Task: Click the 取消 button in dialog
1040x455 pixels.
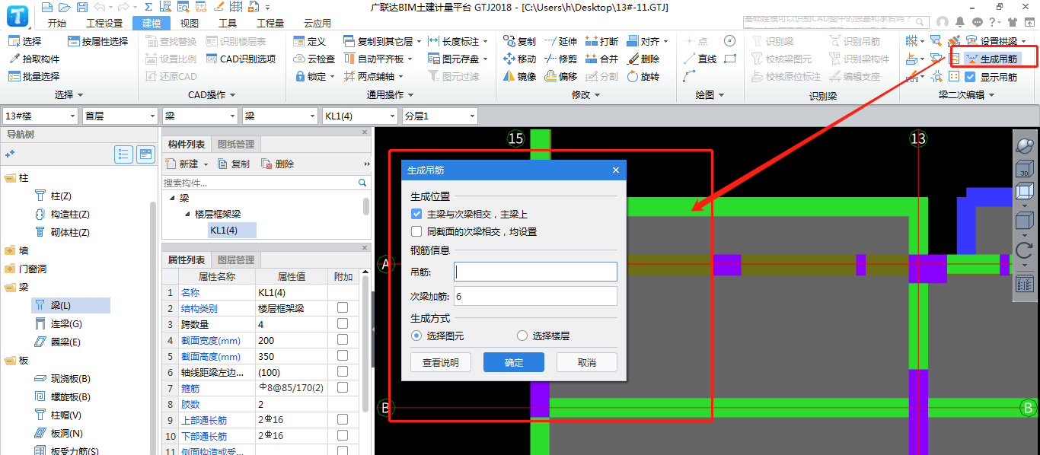Action: point(587,362)
